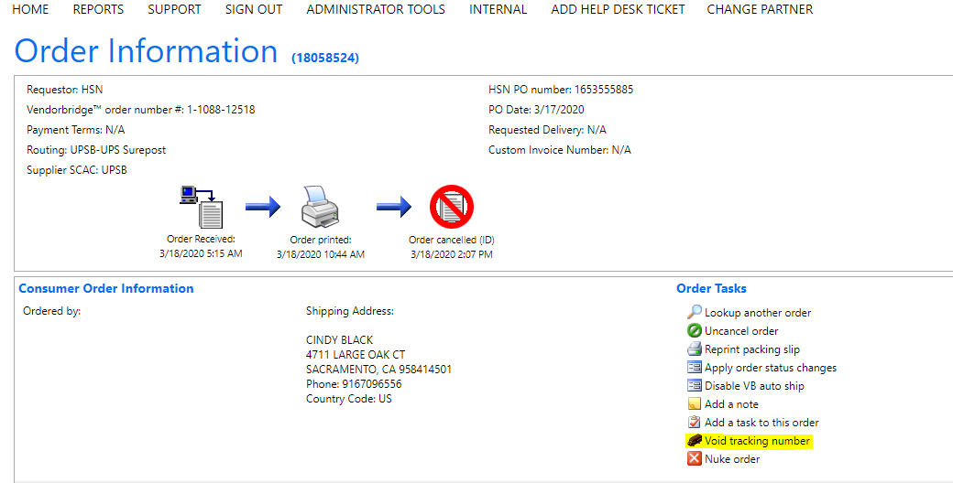
Task: Click the Requestor: HSN text
Action: coord(64,90)
